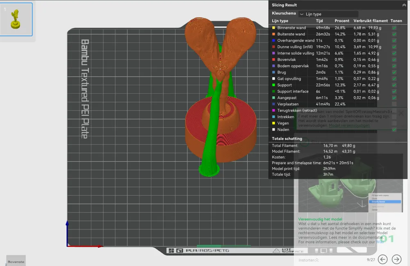Click the Vegen yellow color swatch

pyautogui.click(x=273, y=123)
